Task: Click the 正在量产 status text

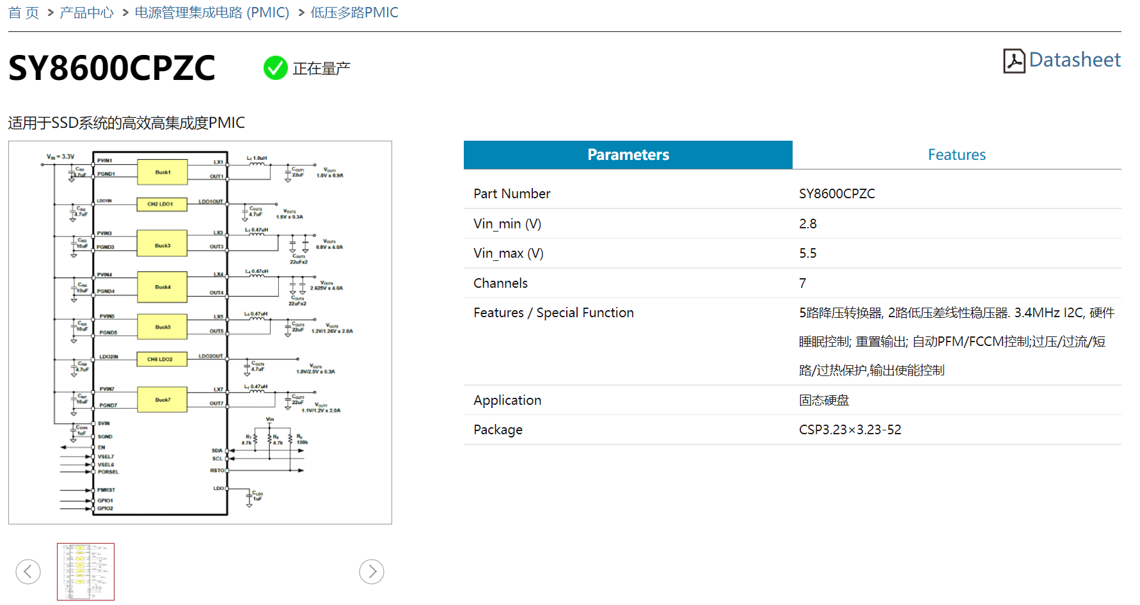Action: tap(321, 68)
